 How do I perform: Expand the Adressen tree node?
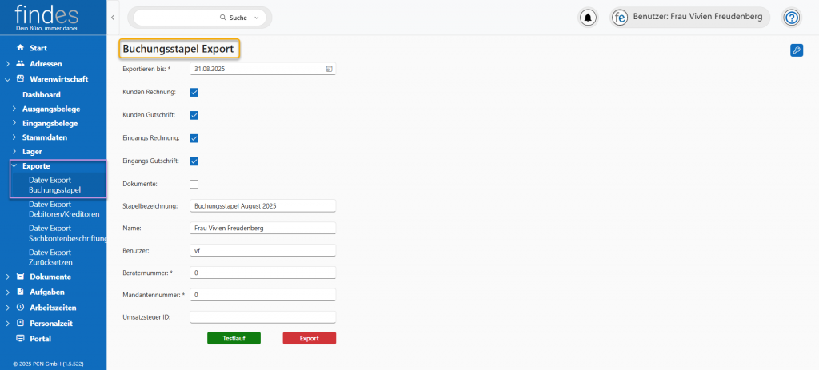8,63
